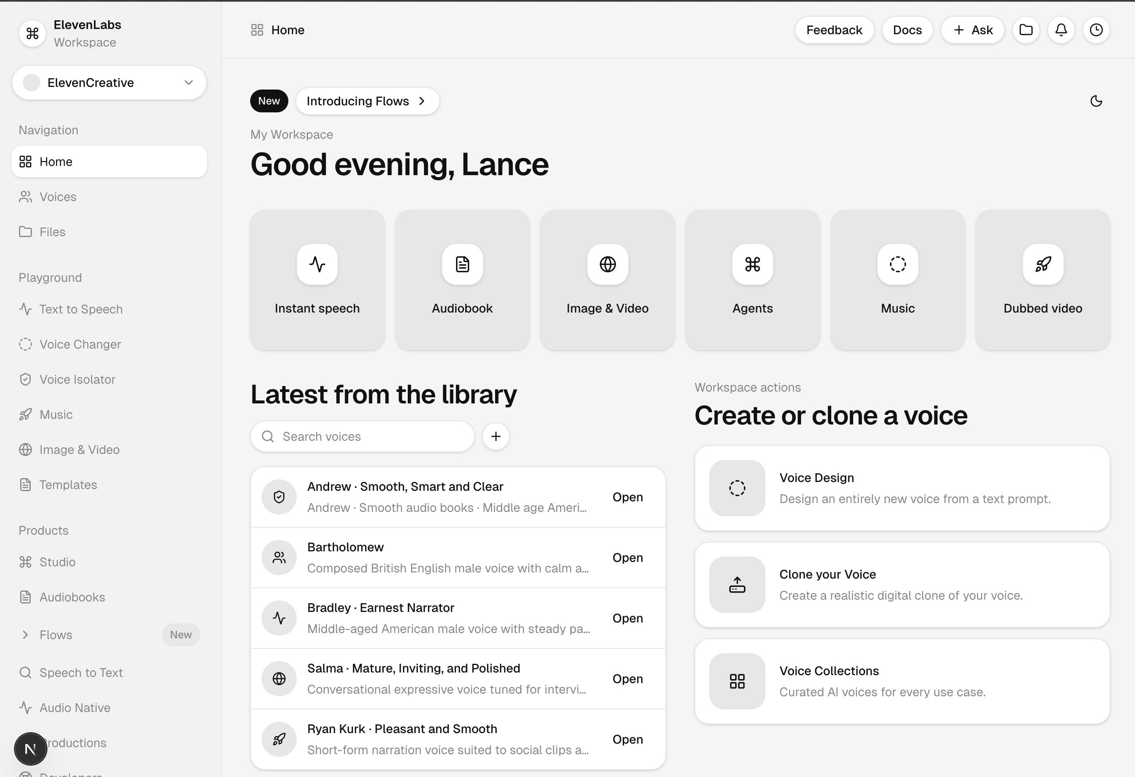This screenshot has height=777, width=1135.
Task: Open the Agents shortcut card
Action: (752, 280)
